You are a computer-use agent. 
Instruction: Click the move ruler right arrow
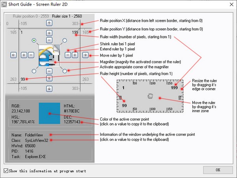pyautogui.click(x=85, y=55)
